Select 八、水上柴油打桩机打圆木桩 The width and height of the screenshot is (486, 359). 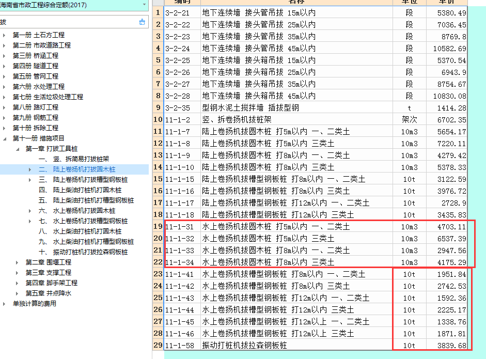click(x=80, y=231)
